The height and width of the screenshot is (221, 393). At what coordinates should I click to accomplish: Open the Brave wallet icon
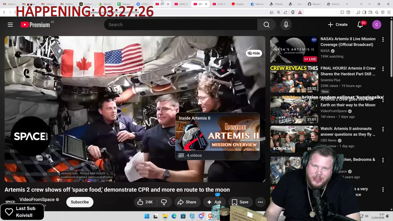pos(370,12)
